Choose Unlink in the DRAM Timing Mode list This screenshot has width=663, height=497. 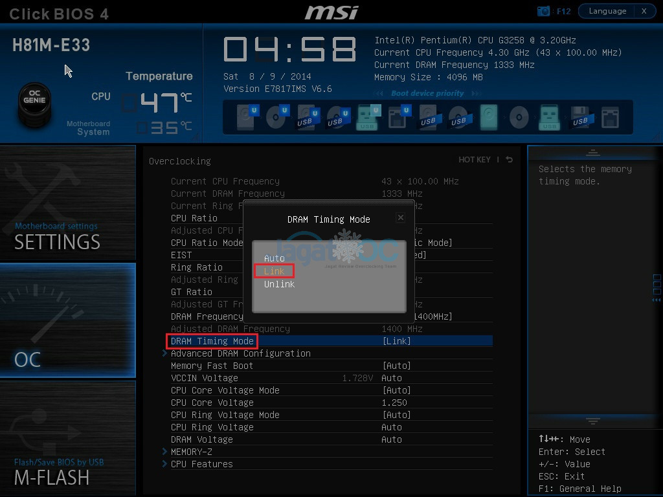(279, 284)
